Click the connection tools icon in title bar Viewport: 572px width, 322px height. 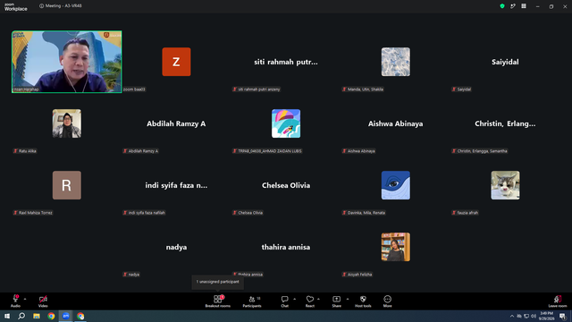[513, 6]
